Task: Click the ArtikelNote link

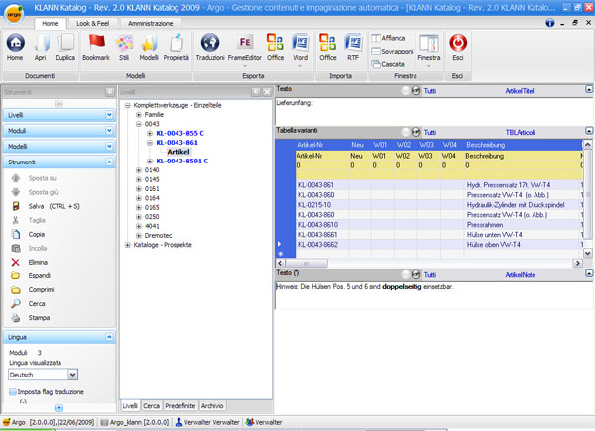Action: (521, 275)
